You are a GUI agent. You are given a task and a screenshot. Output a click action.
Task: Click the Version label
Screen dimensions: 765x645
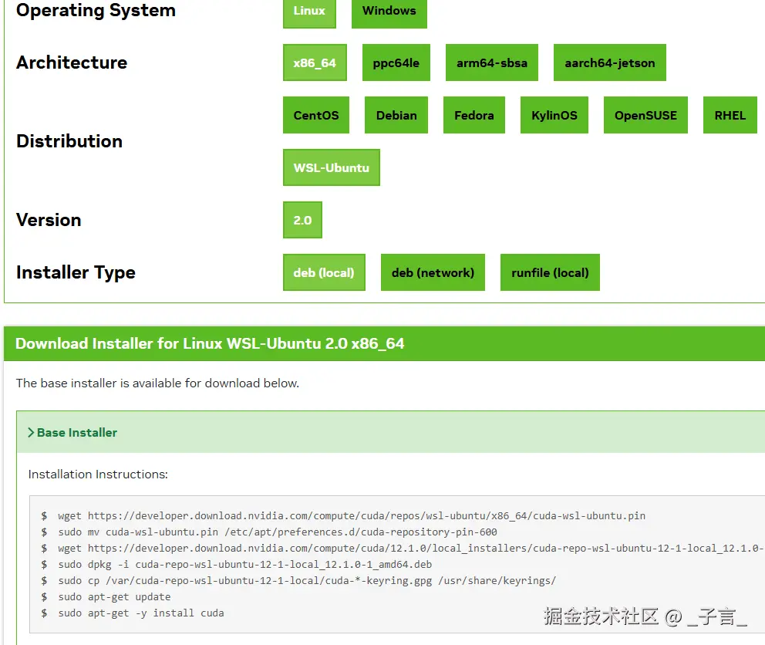pos(49,220)
